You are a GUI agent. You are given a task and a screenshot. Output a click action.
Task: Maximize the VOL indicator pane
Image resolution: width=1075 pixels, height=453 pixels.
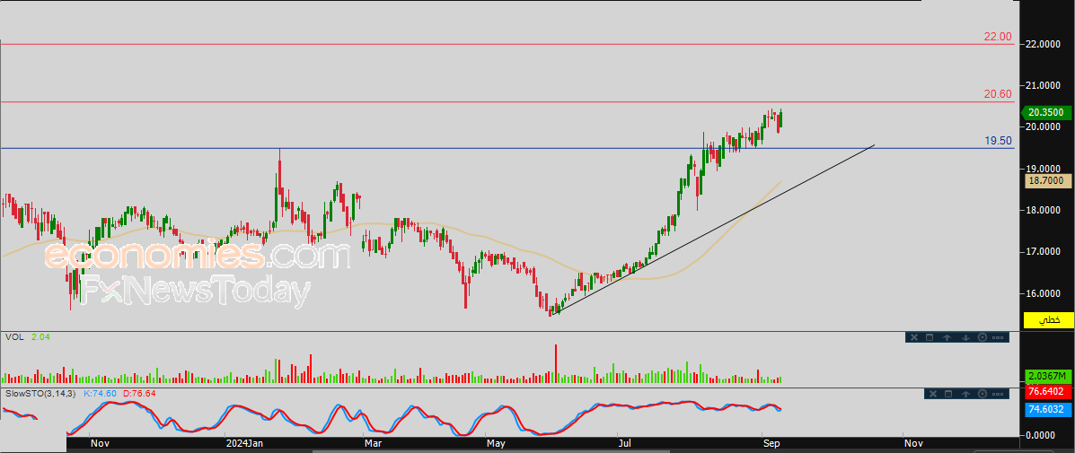pyautogui.click(x=930, y=337)
